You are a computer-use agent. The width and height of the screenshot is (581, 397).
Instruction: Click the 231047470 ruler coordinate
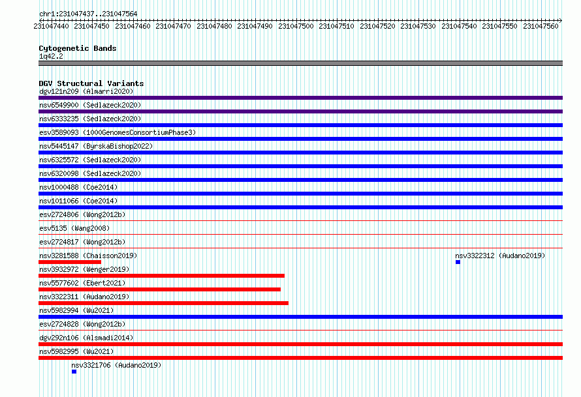click(173, 26)
